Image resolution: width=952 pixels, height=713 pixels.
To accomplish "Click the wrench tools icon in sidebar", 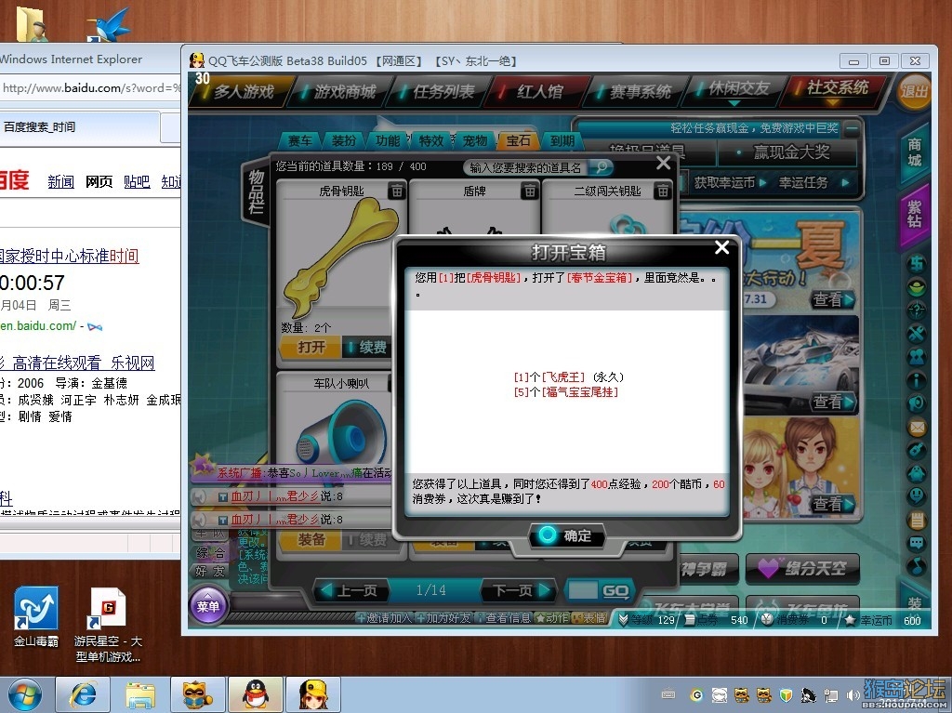I will tap(916, 334).
